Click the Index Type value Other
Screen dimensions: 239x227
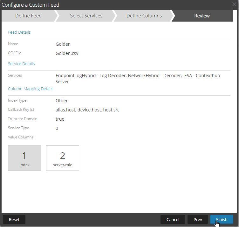62,101
